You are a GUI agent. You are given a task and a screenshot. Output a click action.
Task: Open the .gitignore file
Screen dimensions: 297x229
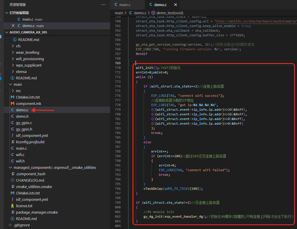coord(21,225)
